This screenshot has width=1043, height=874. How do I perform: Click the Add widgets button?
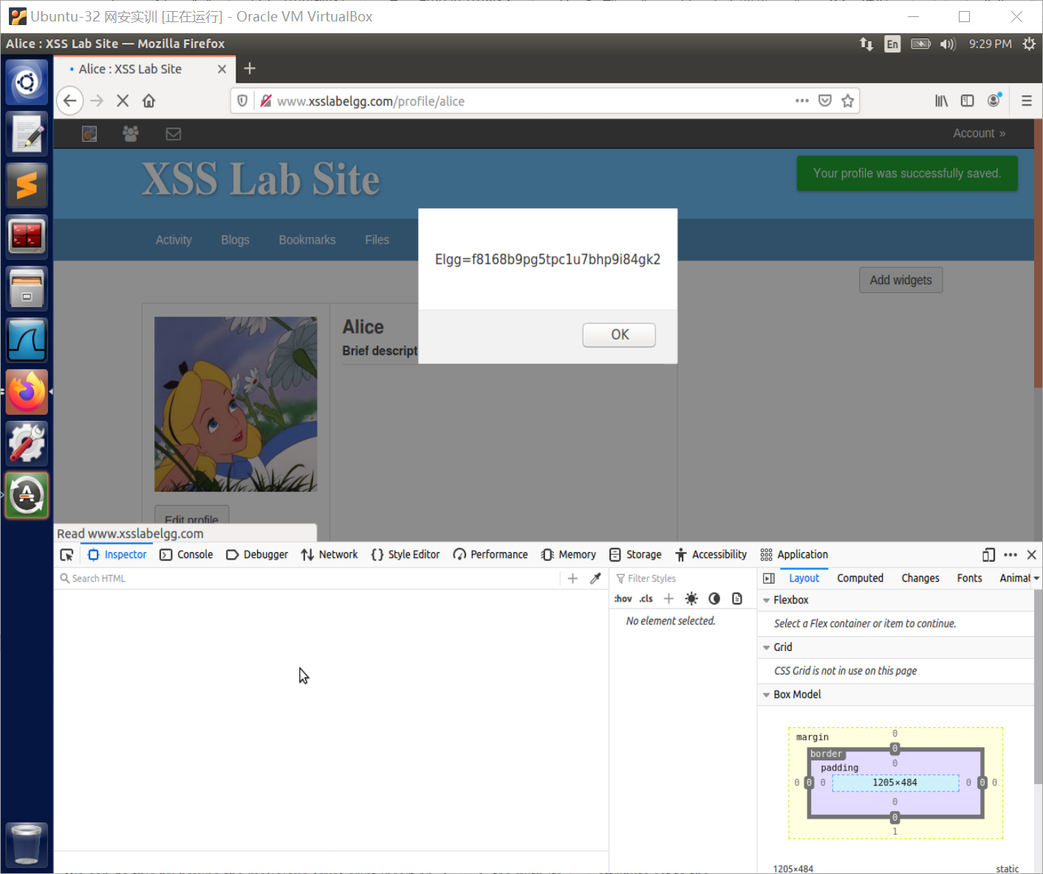(900, 280)
